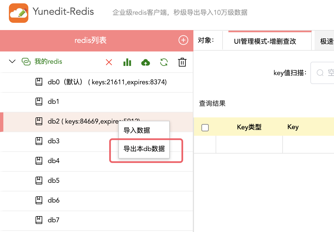Click the green link icon beside 我的redis
334x232 pixels.
(26, 61)
